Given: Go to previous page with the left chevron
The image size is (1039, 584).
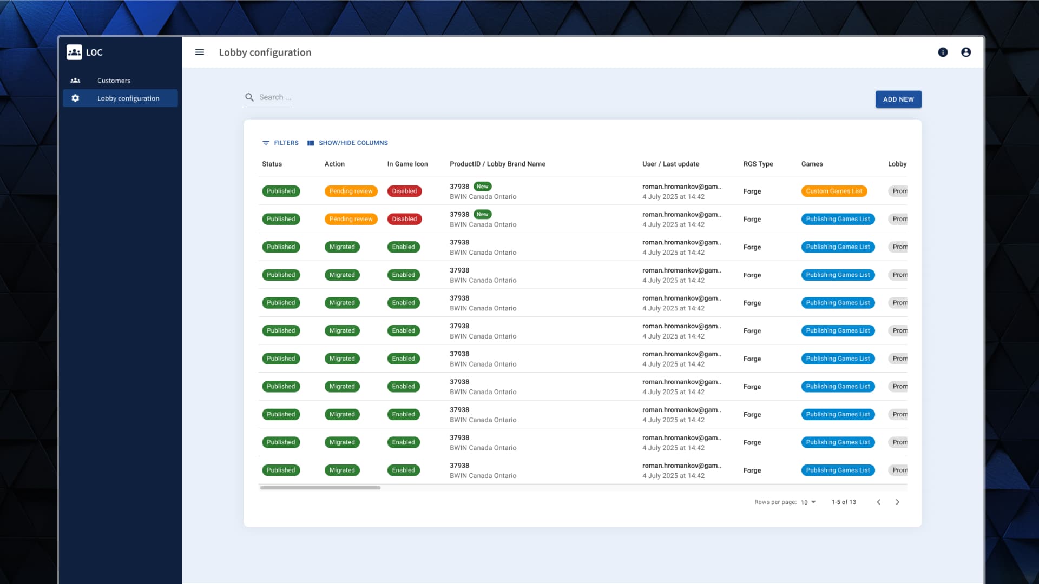Looking at the screenshot, I should (x=878, y=502).
